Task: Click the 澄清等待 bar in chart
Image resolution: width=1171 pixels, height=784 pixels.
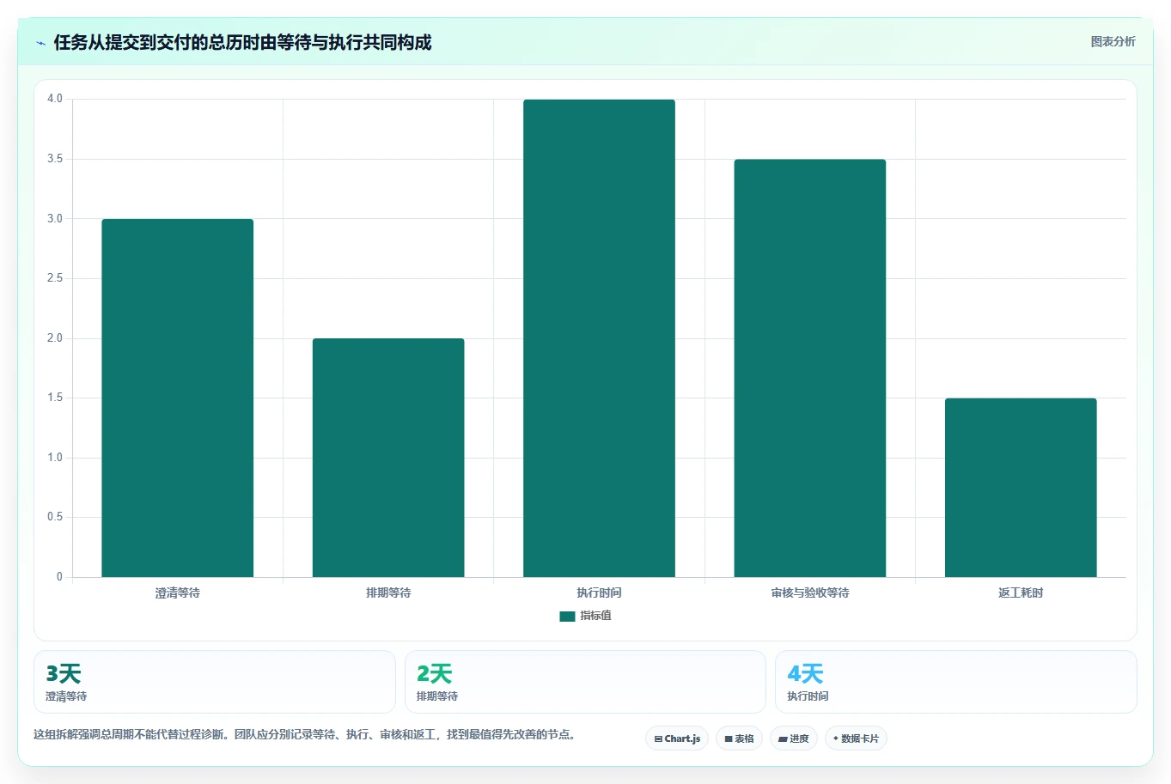Action: 178,398
